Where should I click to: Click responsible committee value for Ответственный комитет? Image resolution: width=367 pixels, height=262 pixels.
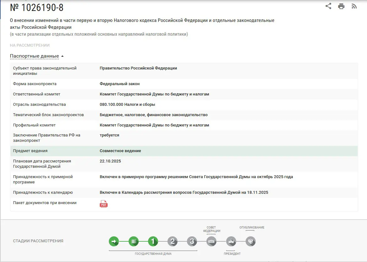click(x=154, y=94)
